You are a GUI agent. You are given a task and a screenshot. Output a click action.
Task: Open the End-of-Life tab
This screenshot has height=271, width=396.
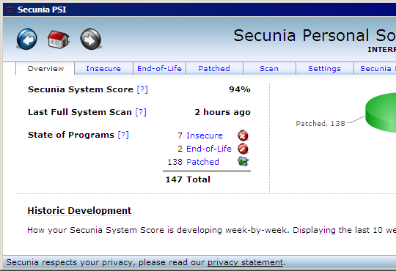coord(159,68)
